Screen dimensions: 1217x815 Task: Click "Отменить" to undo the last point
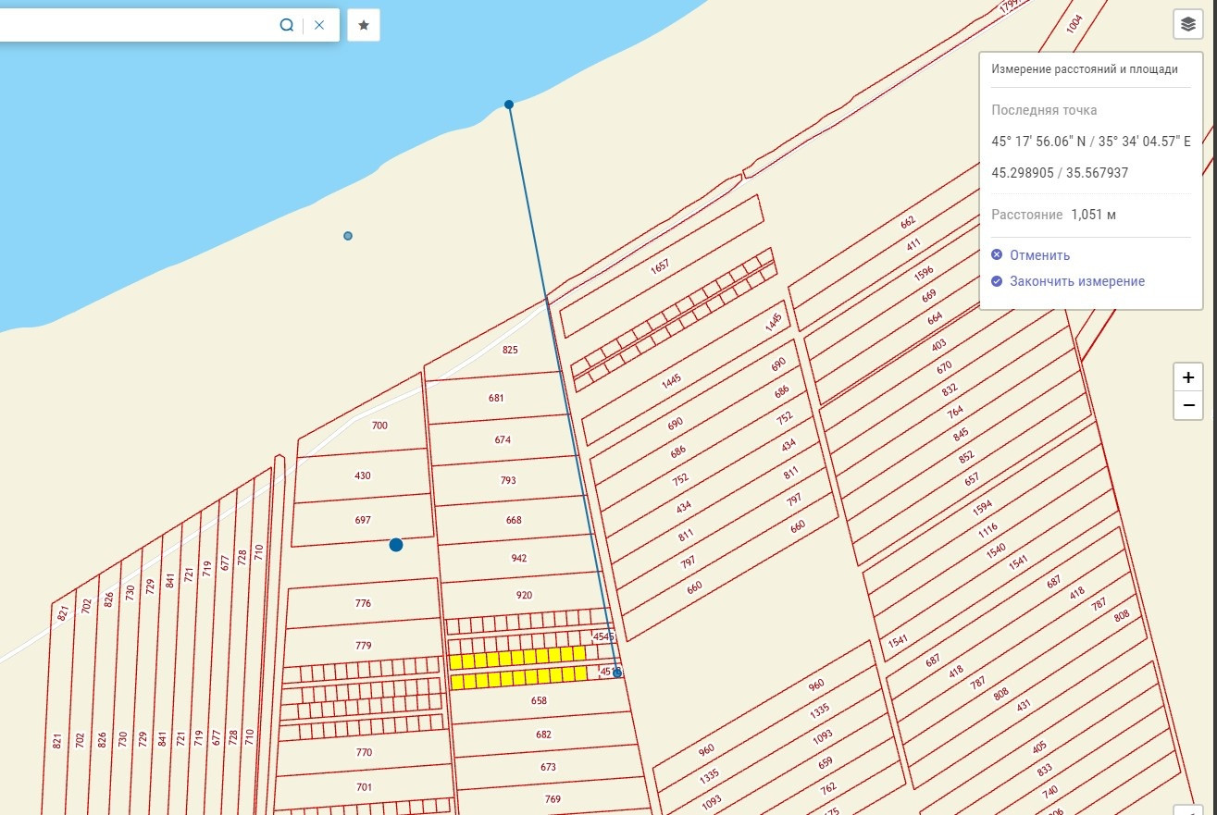pos(1039,255)
